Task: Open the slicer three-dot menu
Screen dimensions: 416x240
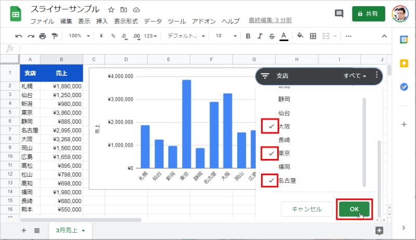Action: click(x=376, y=75)
